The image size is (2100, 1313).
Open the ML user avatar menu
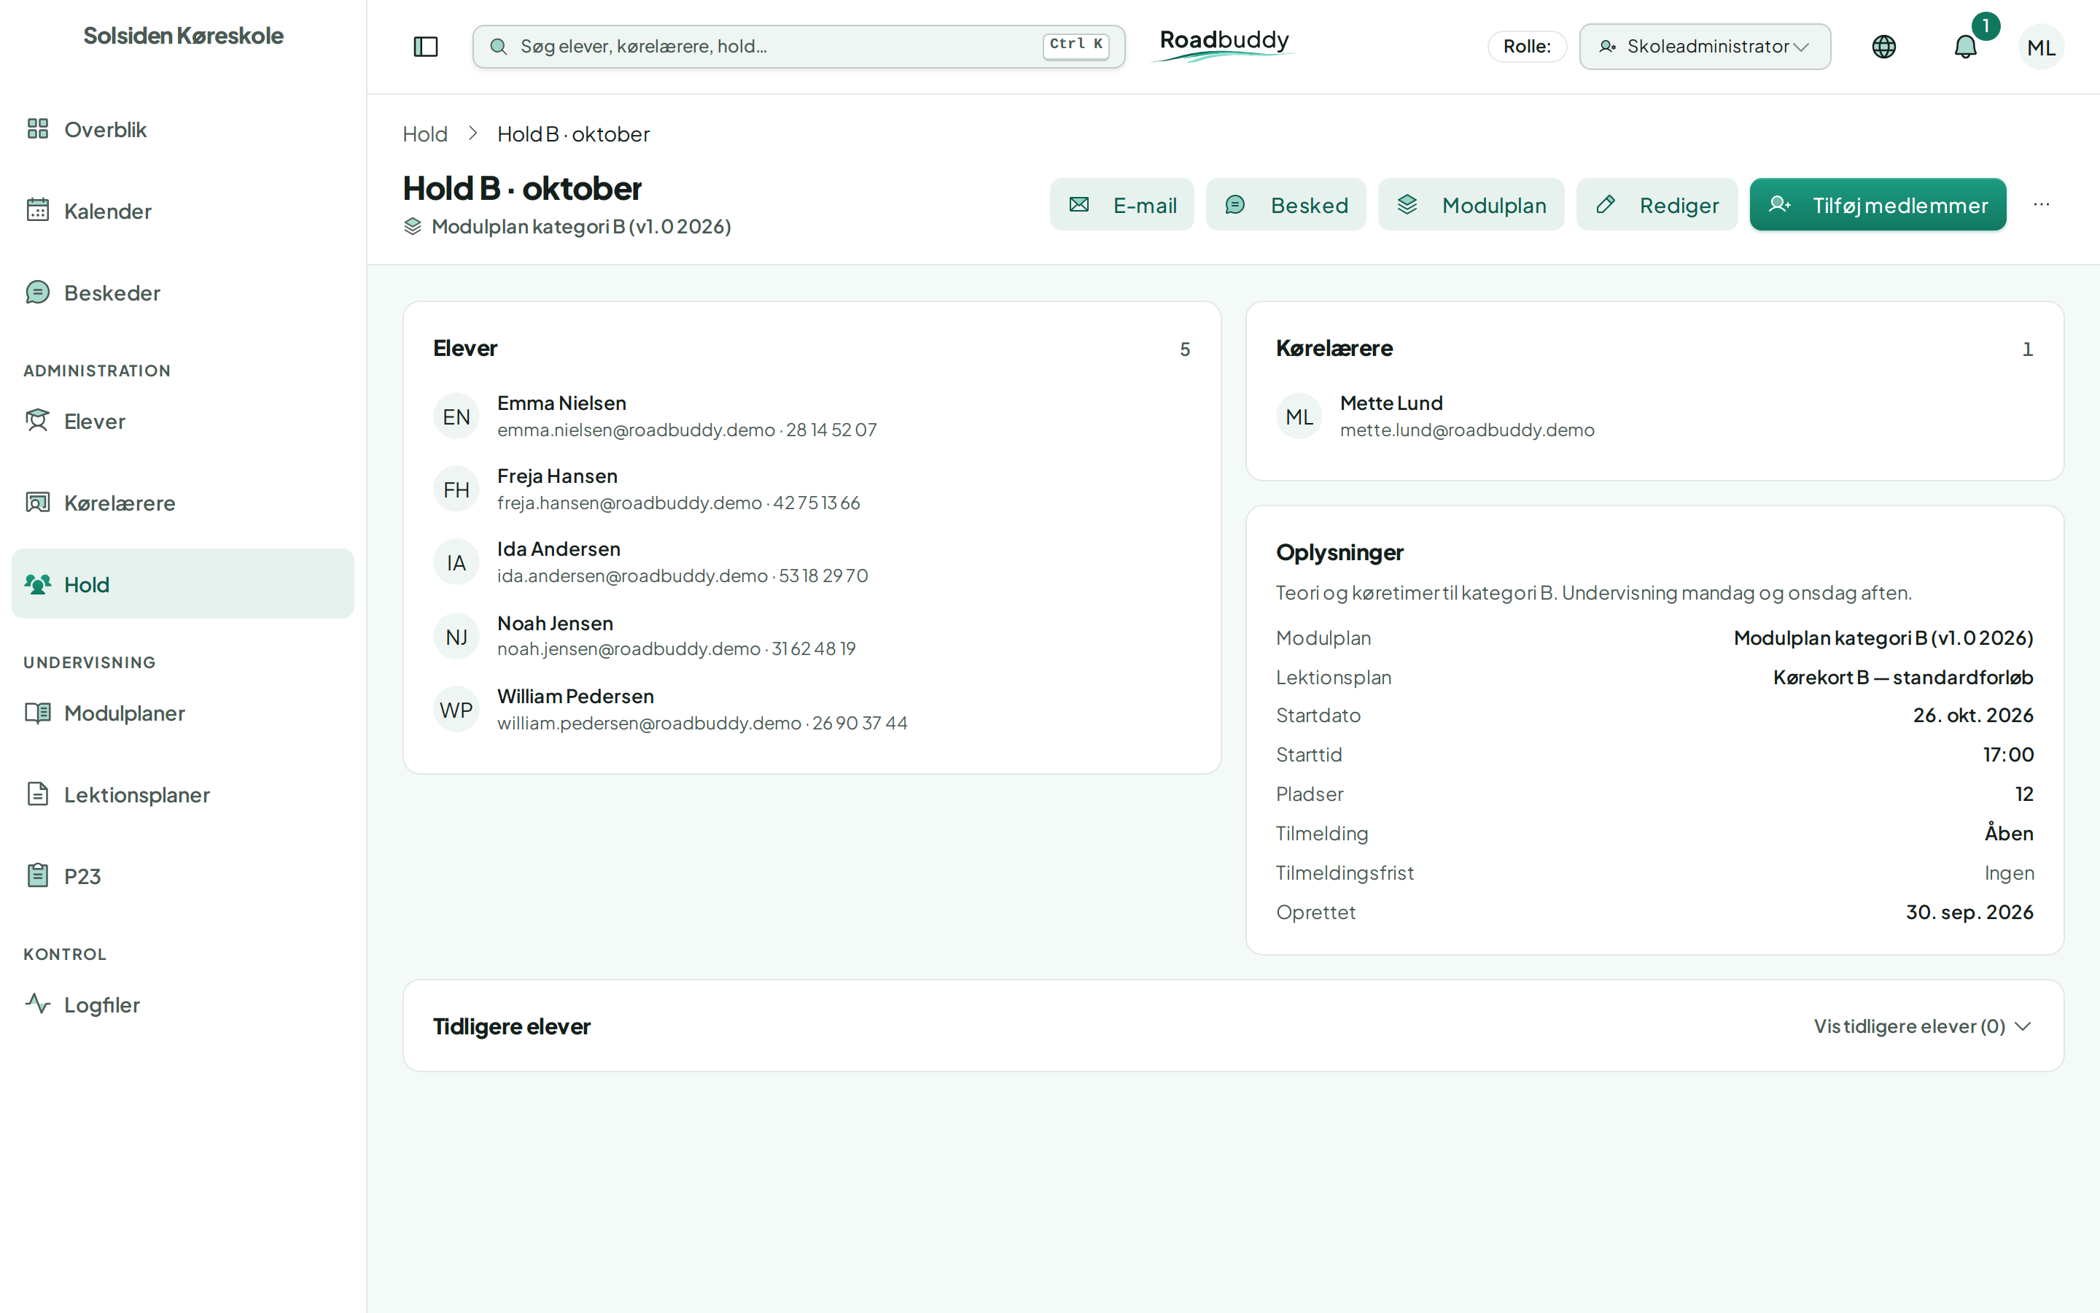(2041, 47)
